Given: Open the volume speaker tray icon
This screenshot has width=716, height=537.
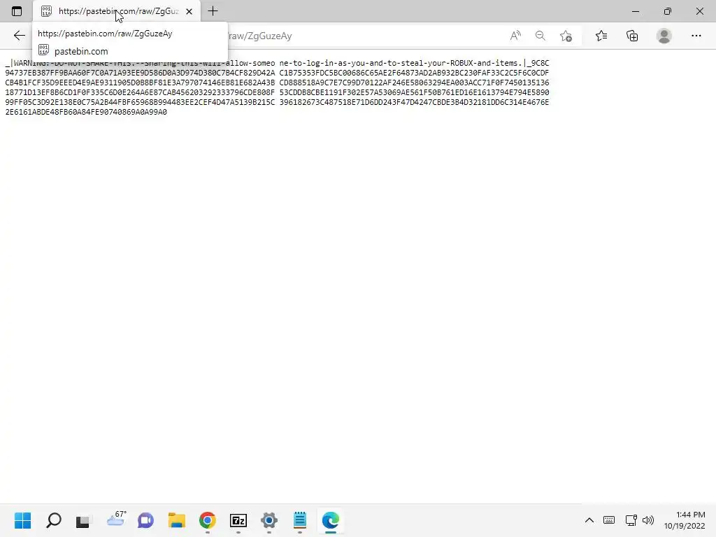Looking at the screenshot, I should (x=648, y=520).
